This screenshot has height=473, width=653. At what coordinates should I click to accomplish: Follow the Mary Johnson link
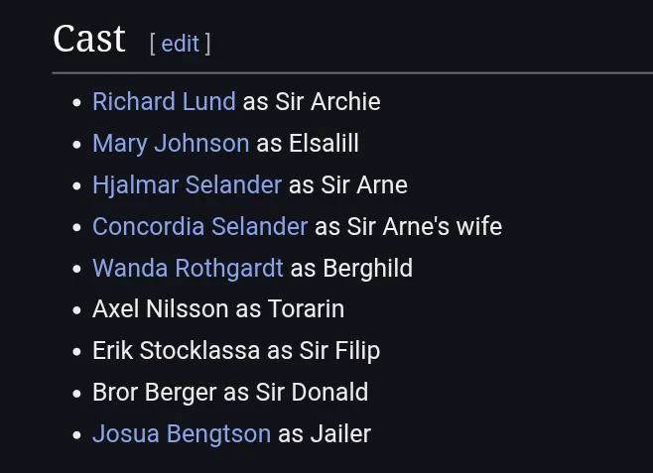tap(171, 143)
